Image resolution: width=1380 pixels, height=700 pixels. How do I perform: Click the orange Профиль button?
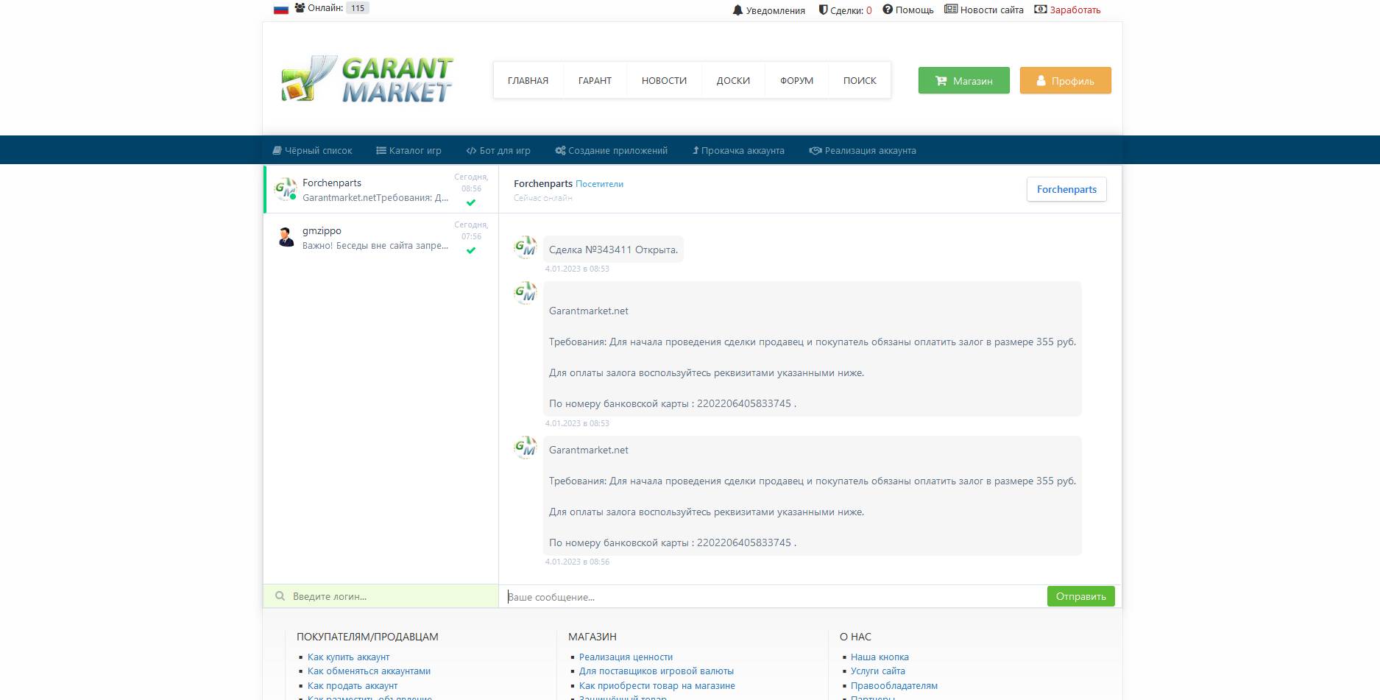(x=1065, y=80)
